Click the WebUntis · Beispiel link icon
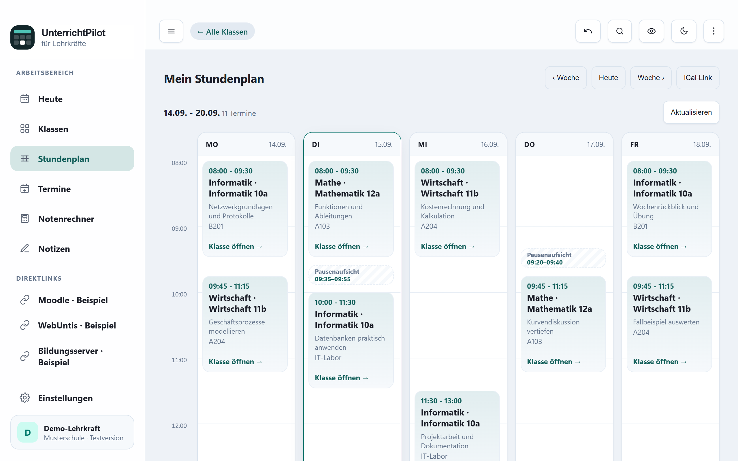 tap(25, 325)
